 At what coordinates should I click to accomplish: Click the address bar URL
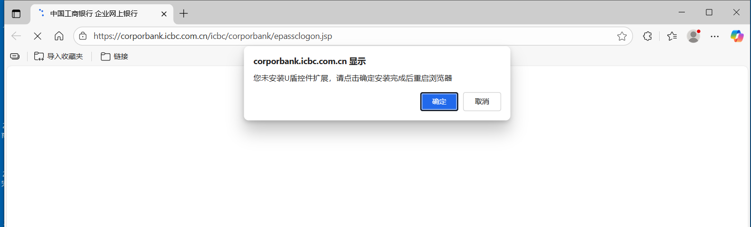(x=213, y=36)
